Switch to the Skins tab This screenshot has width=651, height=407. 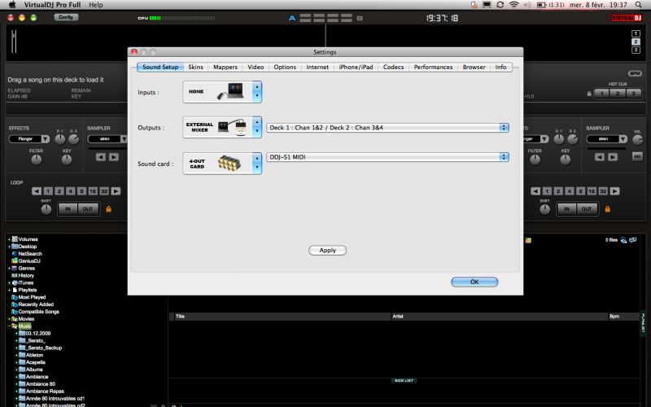click(x=195, y=67)
